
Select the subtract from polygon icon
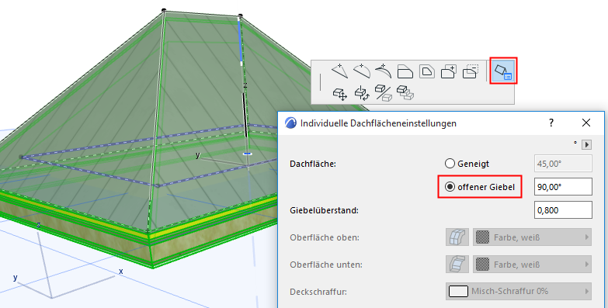tap(471, 71)
